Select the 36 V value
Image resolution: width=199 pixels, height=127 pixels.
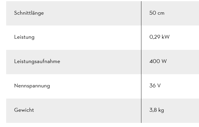(155, 86)
